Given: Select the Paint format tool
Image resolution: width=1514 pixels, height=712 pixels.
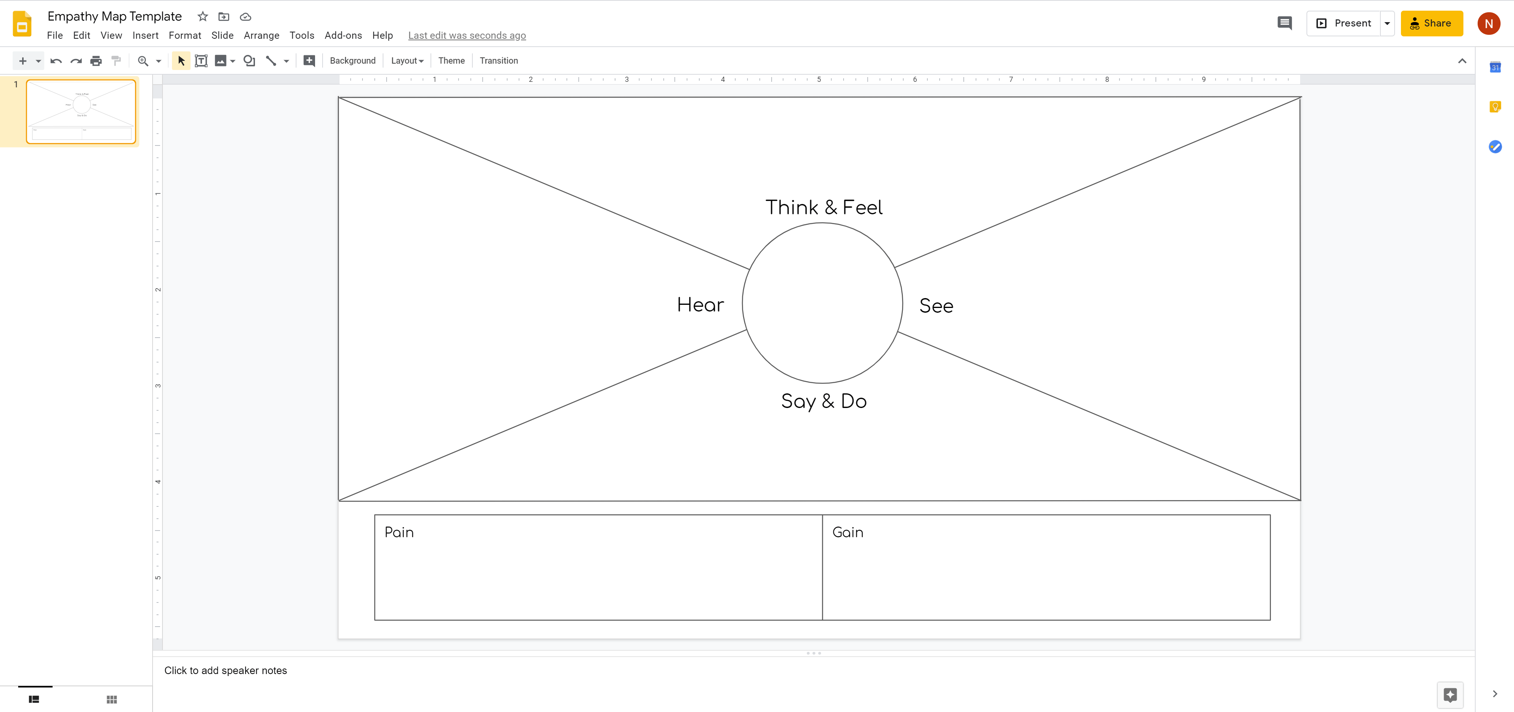Looking at the screenshot, I should tap(116, 60).
